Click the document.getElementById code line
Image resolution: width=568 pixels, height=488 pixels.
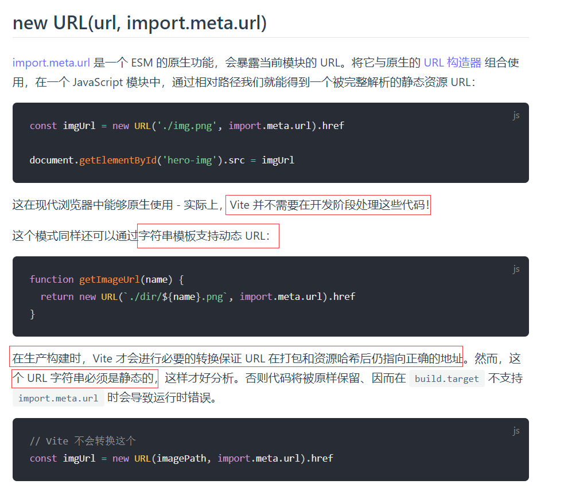pos(162,160)
